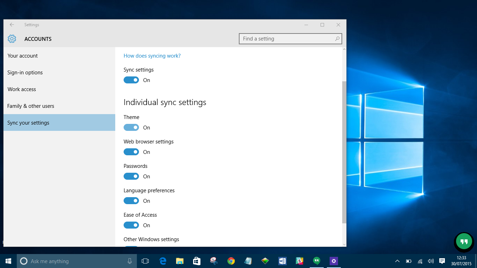Open Slack from the taskbar
This screenshot has height=268, width=477.
299,261
